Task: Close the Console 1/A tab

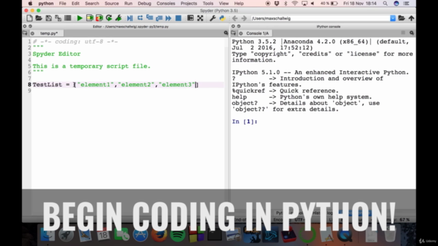Action: pyautogui.click(x=241, y=33)
